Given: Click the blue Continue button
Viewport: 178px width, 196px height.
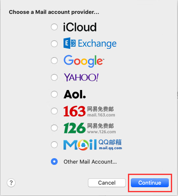Looking at the screenshot, I should click(150, 183).
